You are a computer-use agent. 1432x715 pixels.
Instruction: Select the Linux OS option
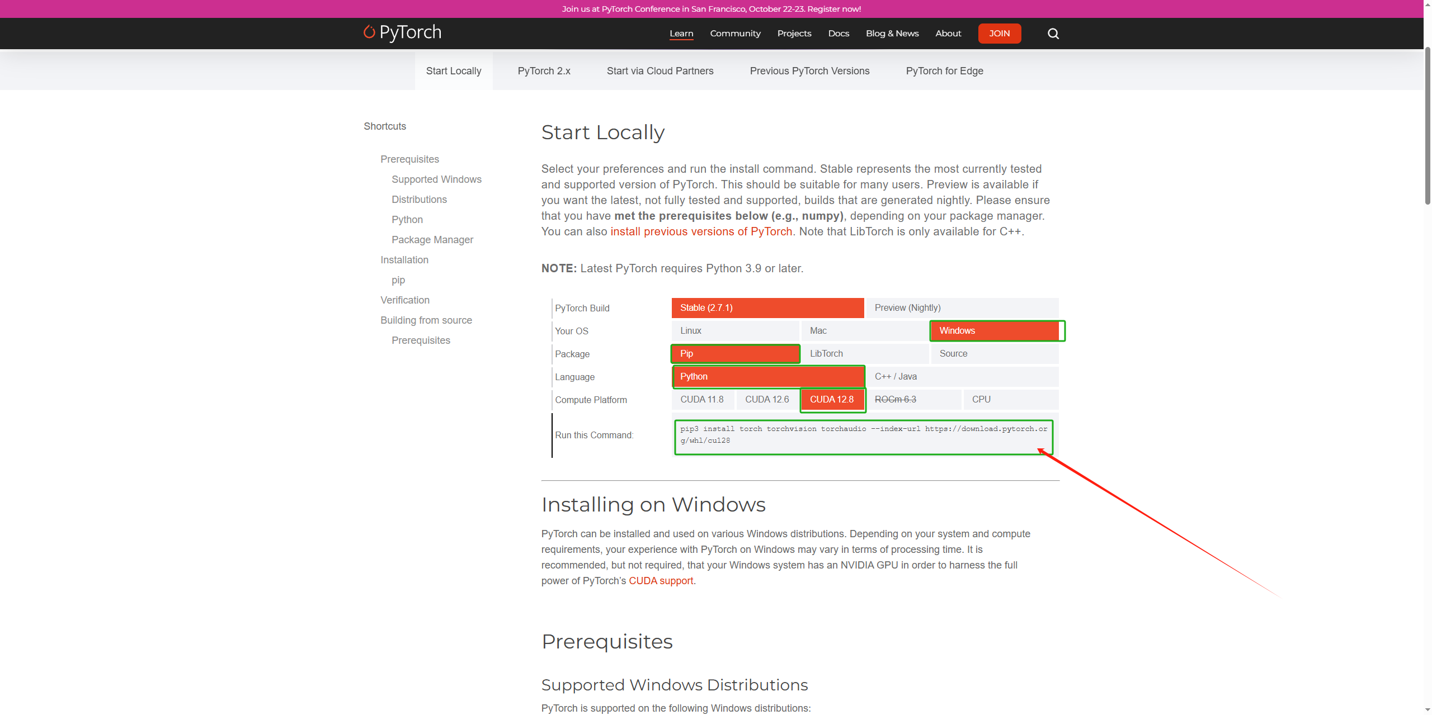734,331
